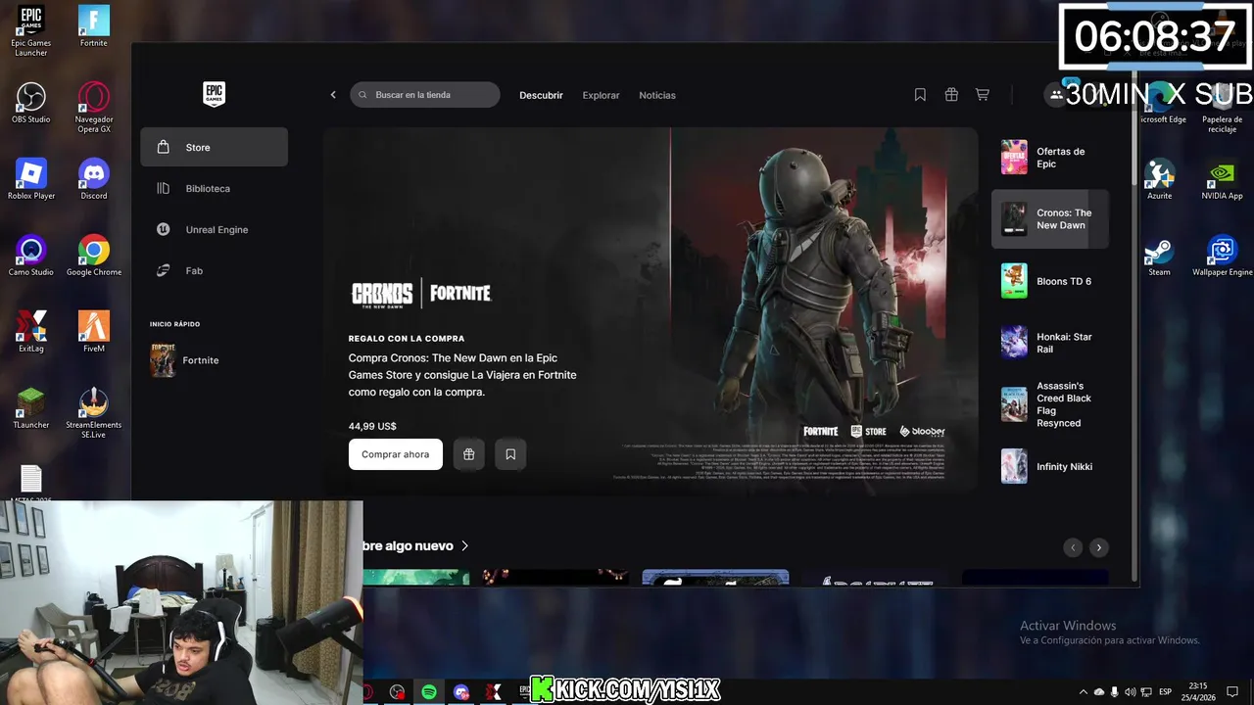Open the gift icon in header

[x=951, y=95]
